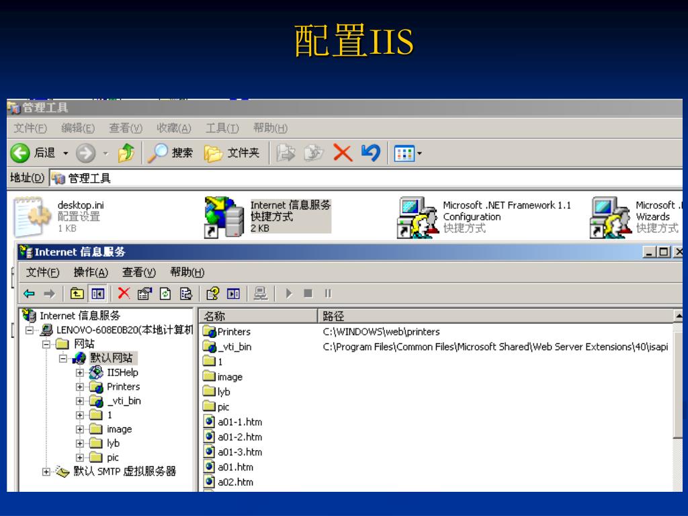
Task: Select the Internet 信息服务 shortcut icon
Action: [267, 217]
